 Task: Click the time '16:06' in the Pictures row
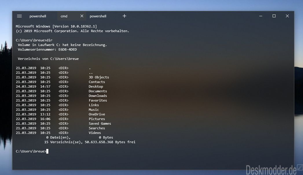point(45,119)
